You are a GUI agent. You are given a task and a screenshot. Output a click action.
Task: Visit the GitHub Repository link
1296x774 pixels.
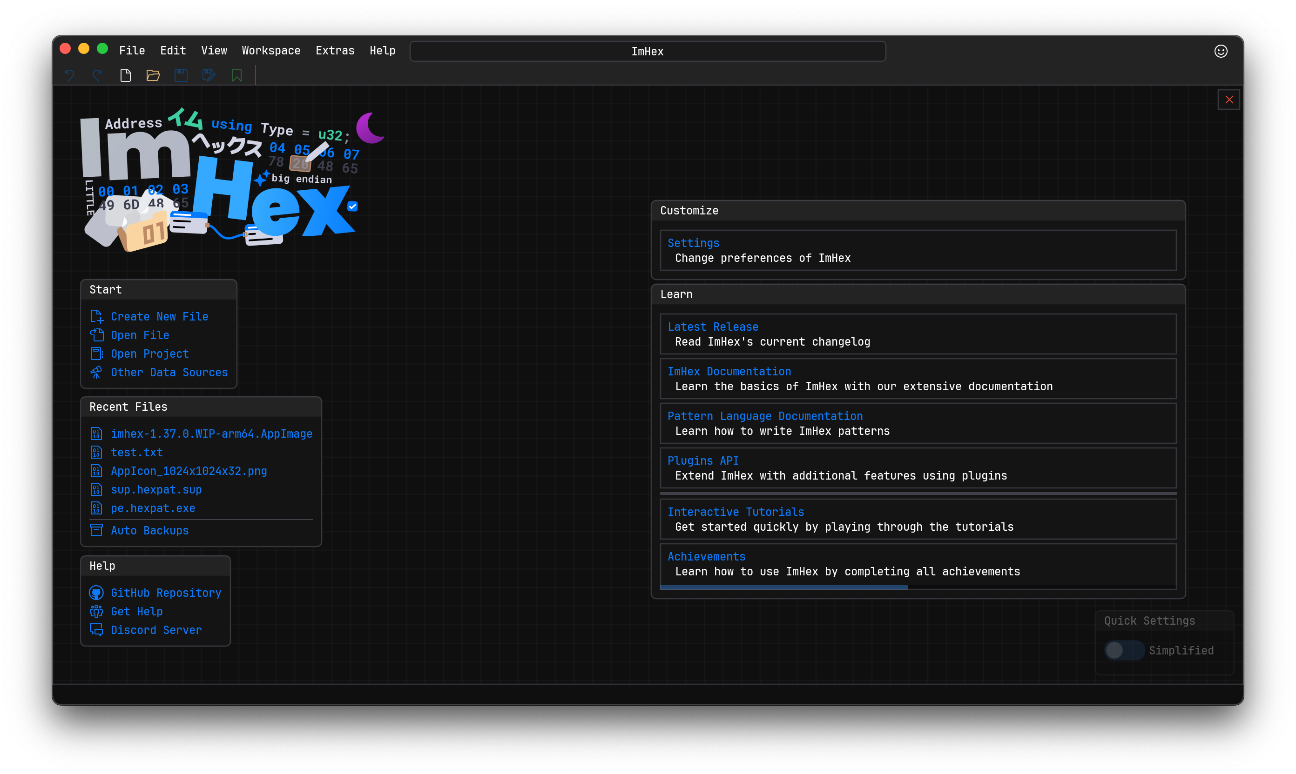[166, 593]
